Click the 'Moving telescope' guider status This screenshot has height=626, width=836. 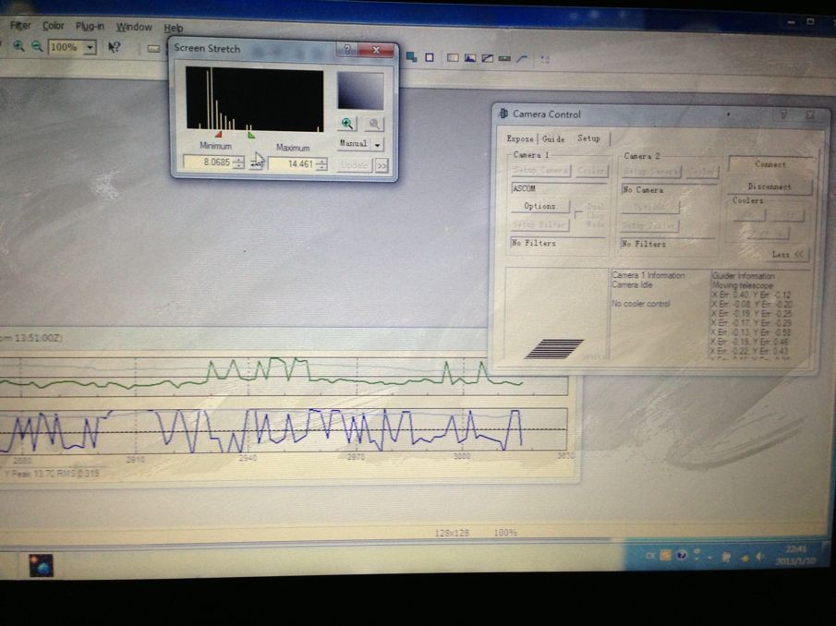742,285
